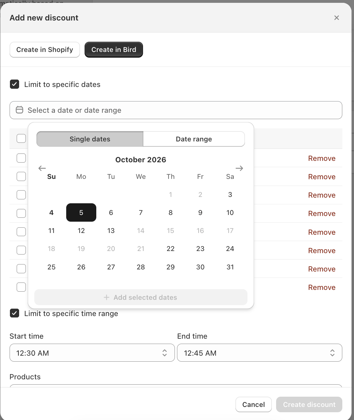Pick October 3 in calendar

click(230, 194)
